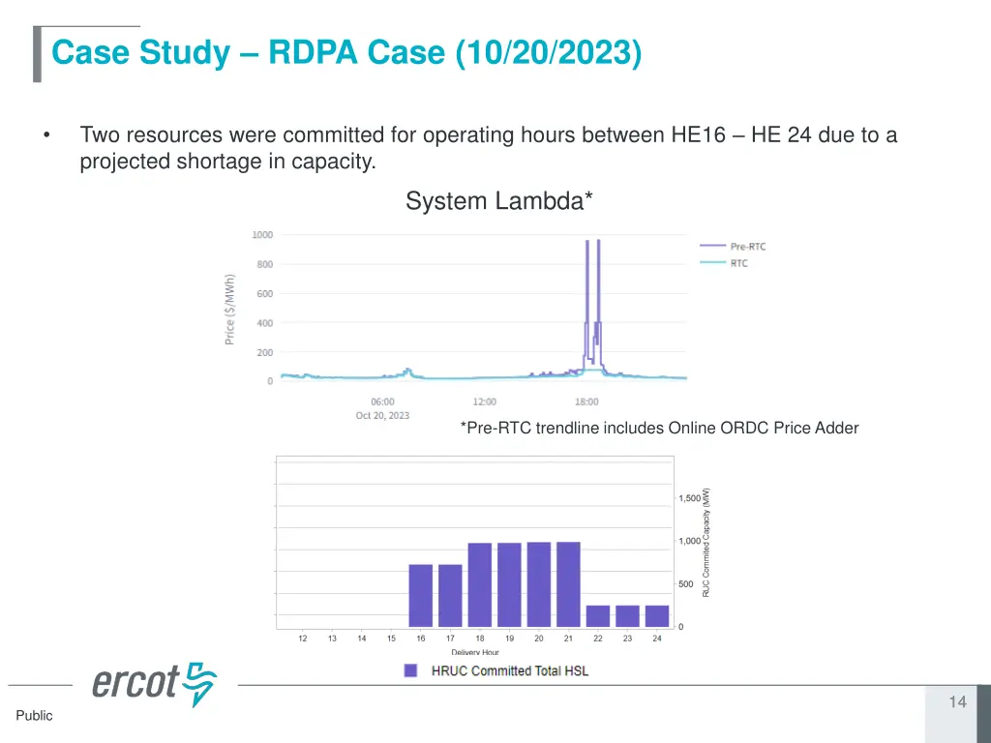Viewport: 991px width, 743px height.
Task: Click the bar for delivery hour 22
Action: coord(598,616)
